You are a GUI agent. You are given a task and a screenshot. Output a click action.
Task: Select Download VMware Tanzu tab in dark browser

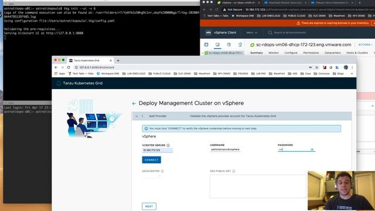pyautogui.click(x=285, y=2)
